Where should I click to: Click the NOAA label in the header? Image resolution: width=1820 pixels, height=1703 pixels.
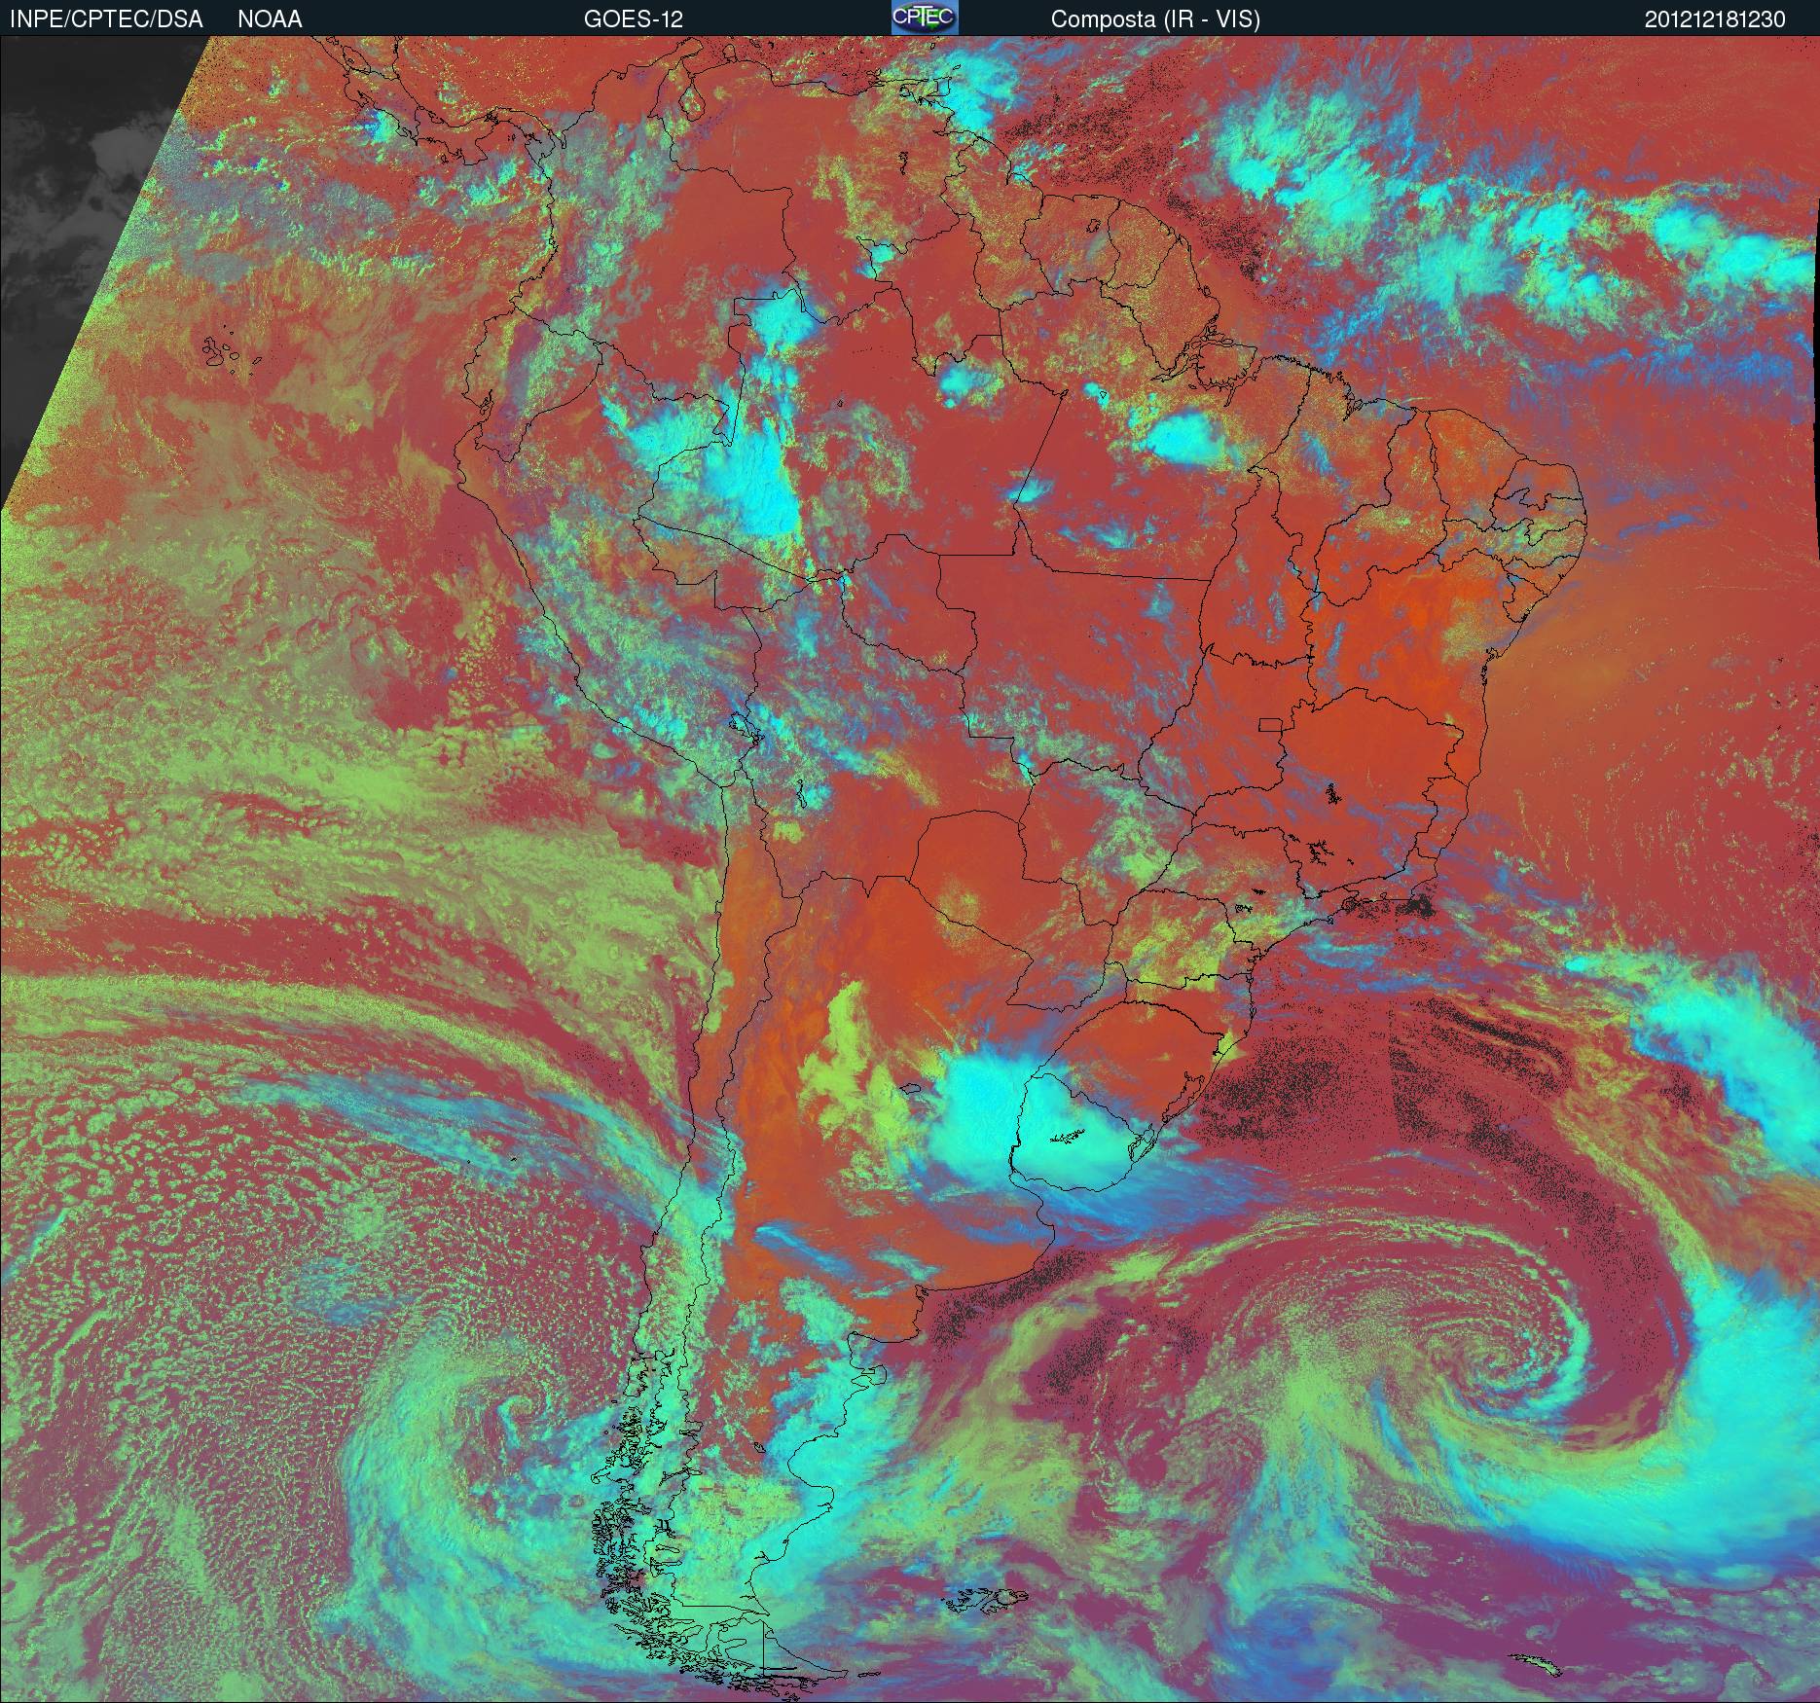click(270, 19)
